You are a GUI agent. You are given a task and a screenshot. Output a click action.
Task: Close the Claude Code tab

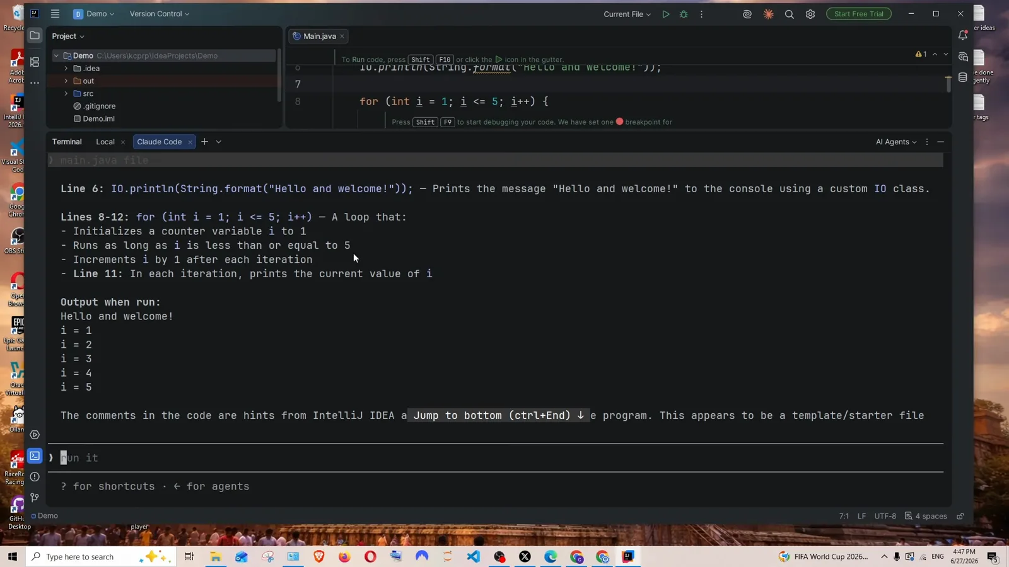190,142
